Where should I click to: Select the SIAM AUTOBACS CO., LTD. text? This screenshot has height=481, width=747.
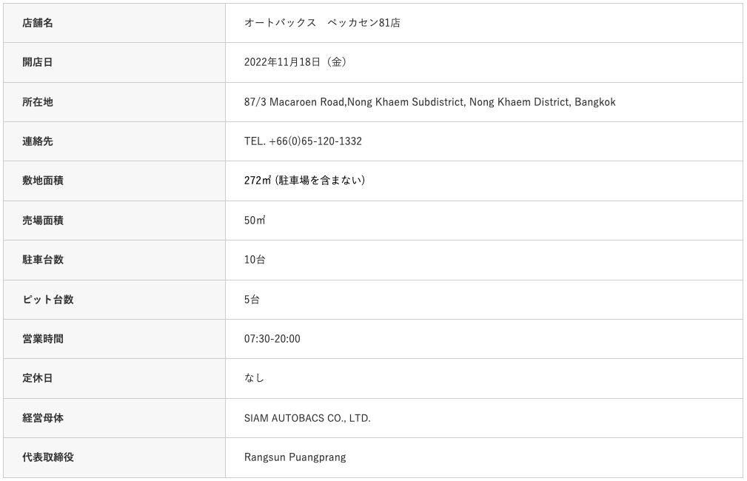pyautogui.click(x=307, y=418)
